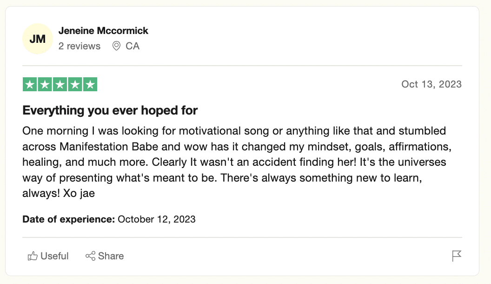Click the location pin icon near CA
The width and height of the screenshot is (491, 284).
[x=117, y=46]
